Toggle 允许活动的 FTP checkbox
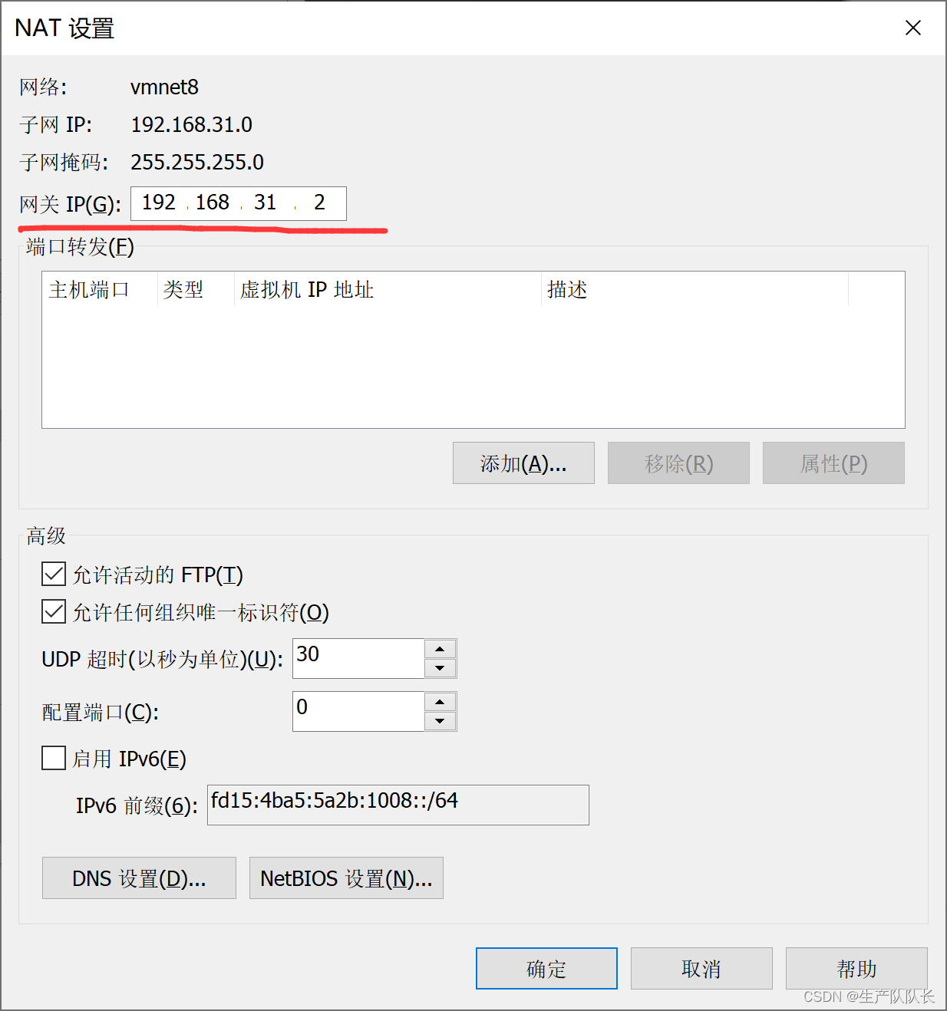Image resolution: width=947 pixels, height=1011 pixels. (54, 574)
